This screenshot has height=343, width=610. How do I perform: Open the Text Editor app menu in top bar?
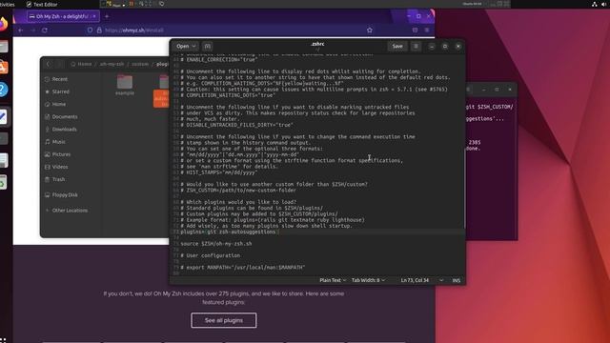click(x=42, y=4)
